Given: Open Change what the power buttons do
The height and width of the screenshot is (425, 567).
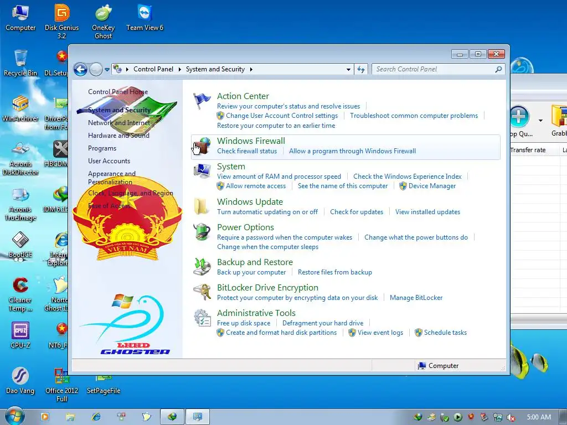Looking at the screenshot, I should (416, 237).
